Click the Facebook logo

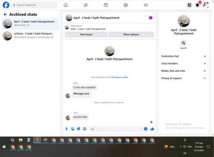(6, 5)
